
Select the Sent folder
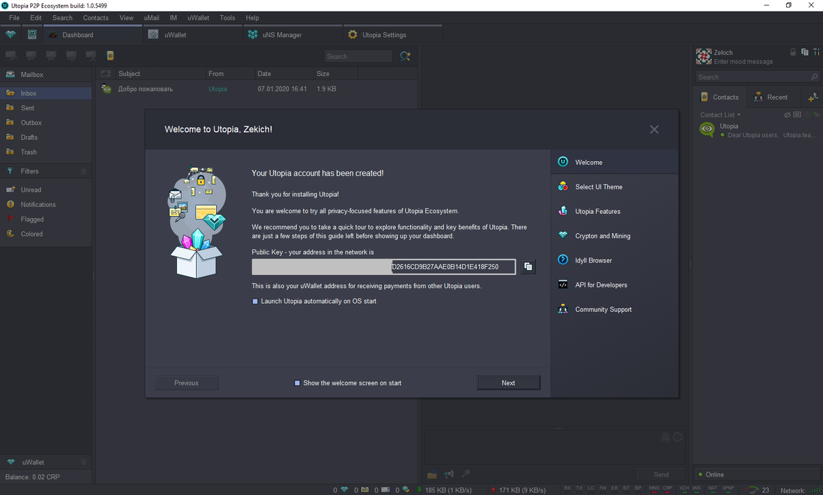(46, 108)
